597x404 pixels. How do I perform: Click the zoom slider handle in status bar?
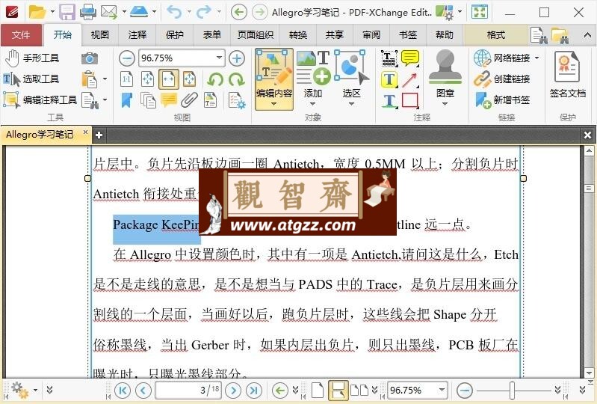[512, 391]
